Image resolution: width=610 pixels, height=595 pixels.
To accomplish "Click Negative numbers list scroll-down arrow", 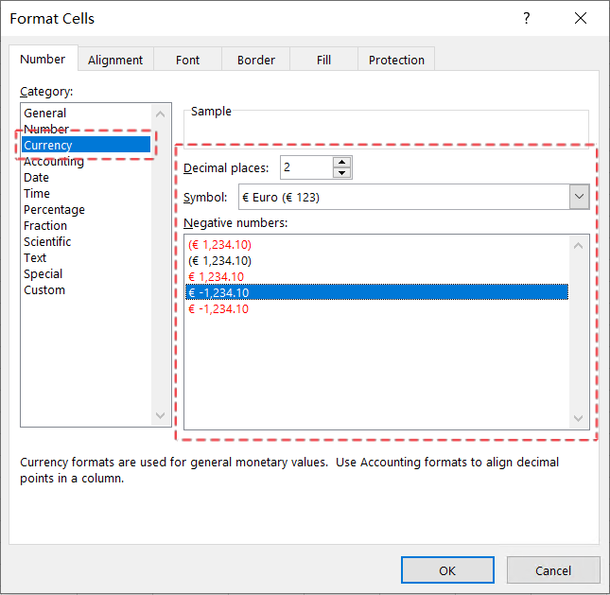I will 578,418.
